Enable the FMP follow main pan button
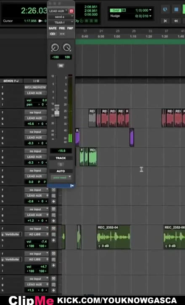 pyautogui.click(x=70, y=28)
